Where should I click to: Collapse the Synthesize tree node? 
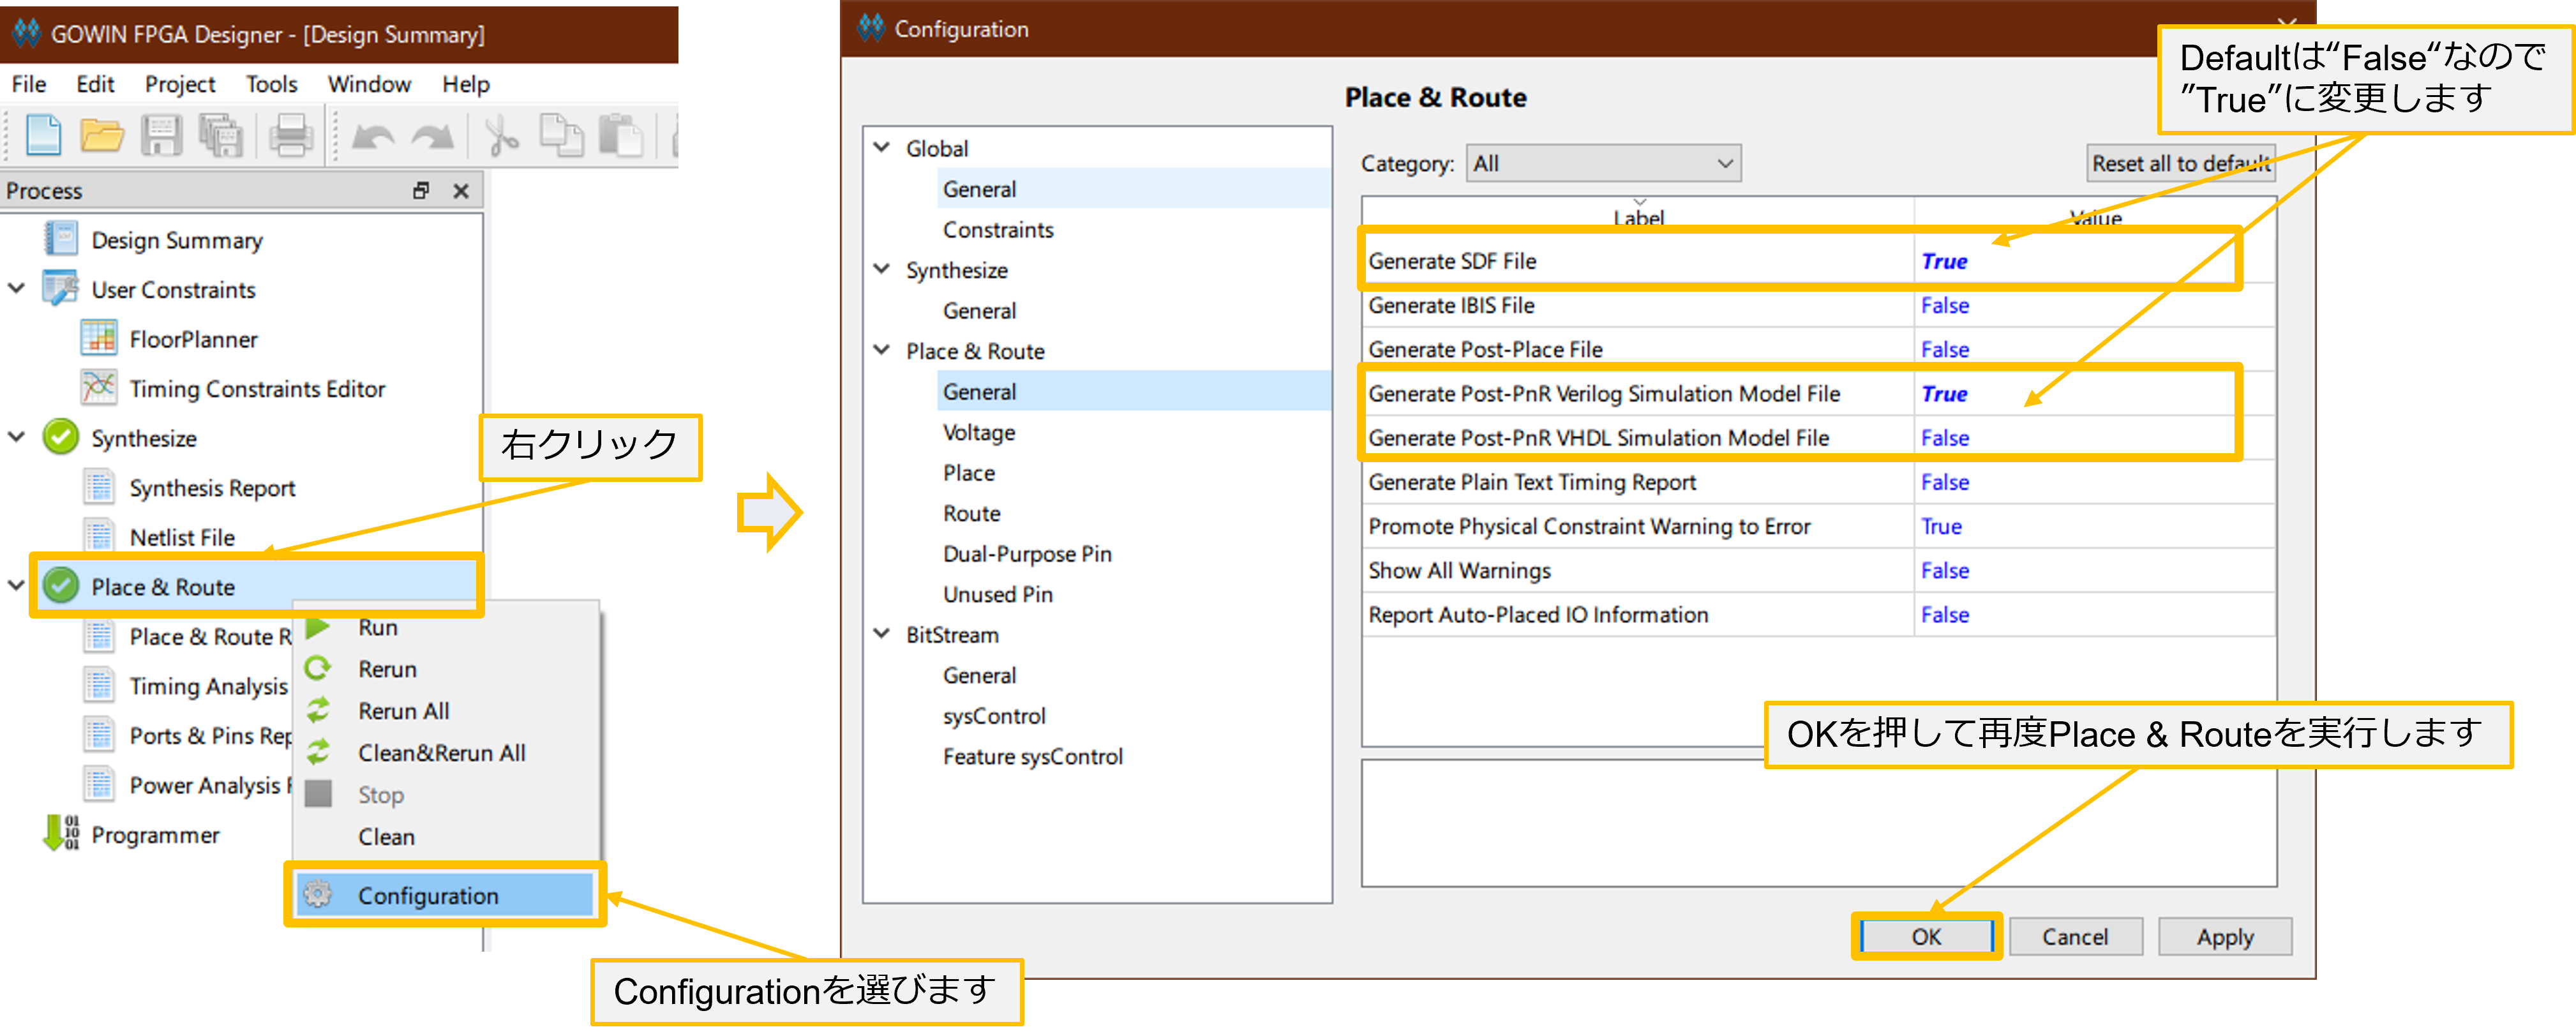pyautogui.click(x=17, y=437)
